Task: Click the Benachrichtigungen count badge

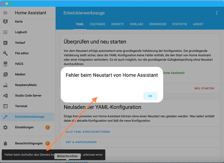Action: click(x=48, y=143)
